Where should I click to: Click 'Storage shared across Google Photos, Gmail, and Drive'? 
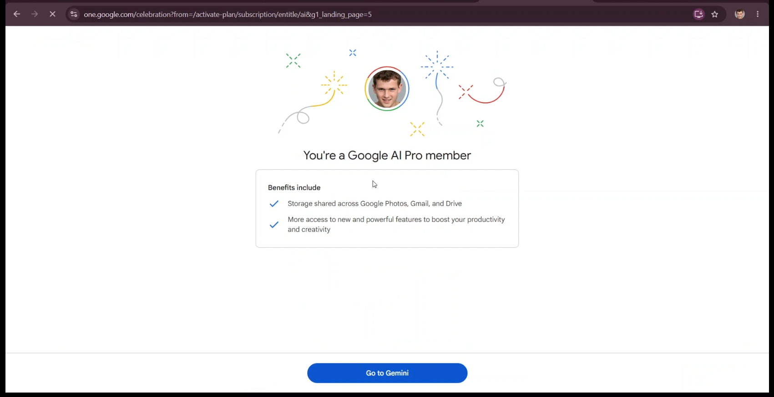pos(375,204)
